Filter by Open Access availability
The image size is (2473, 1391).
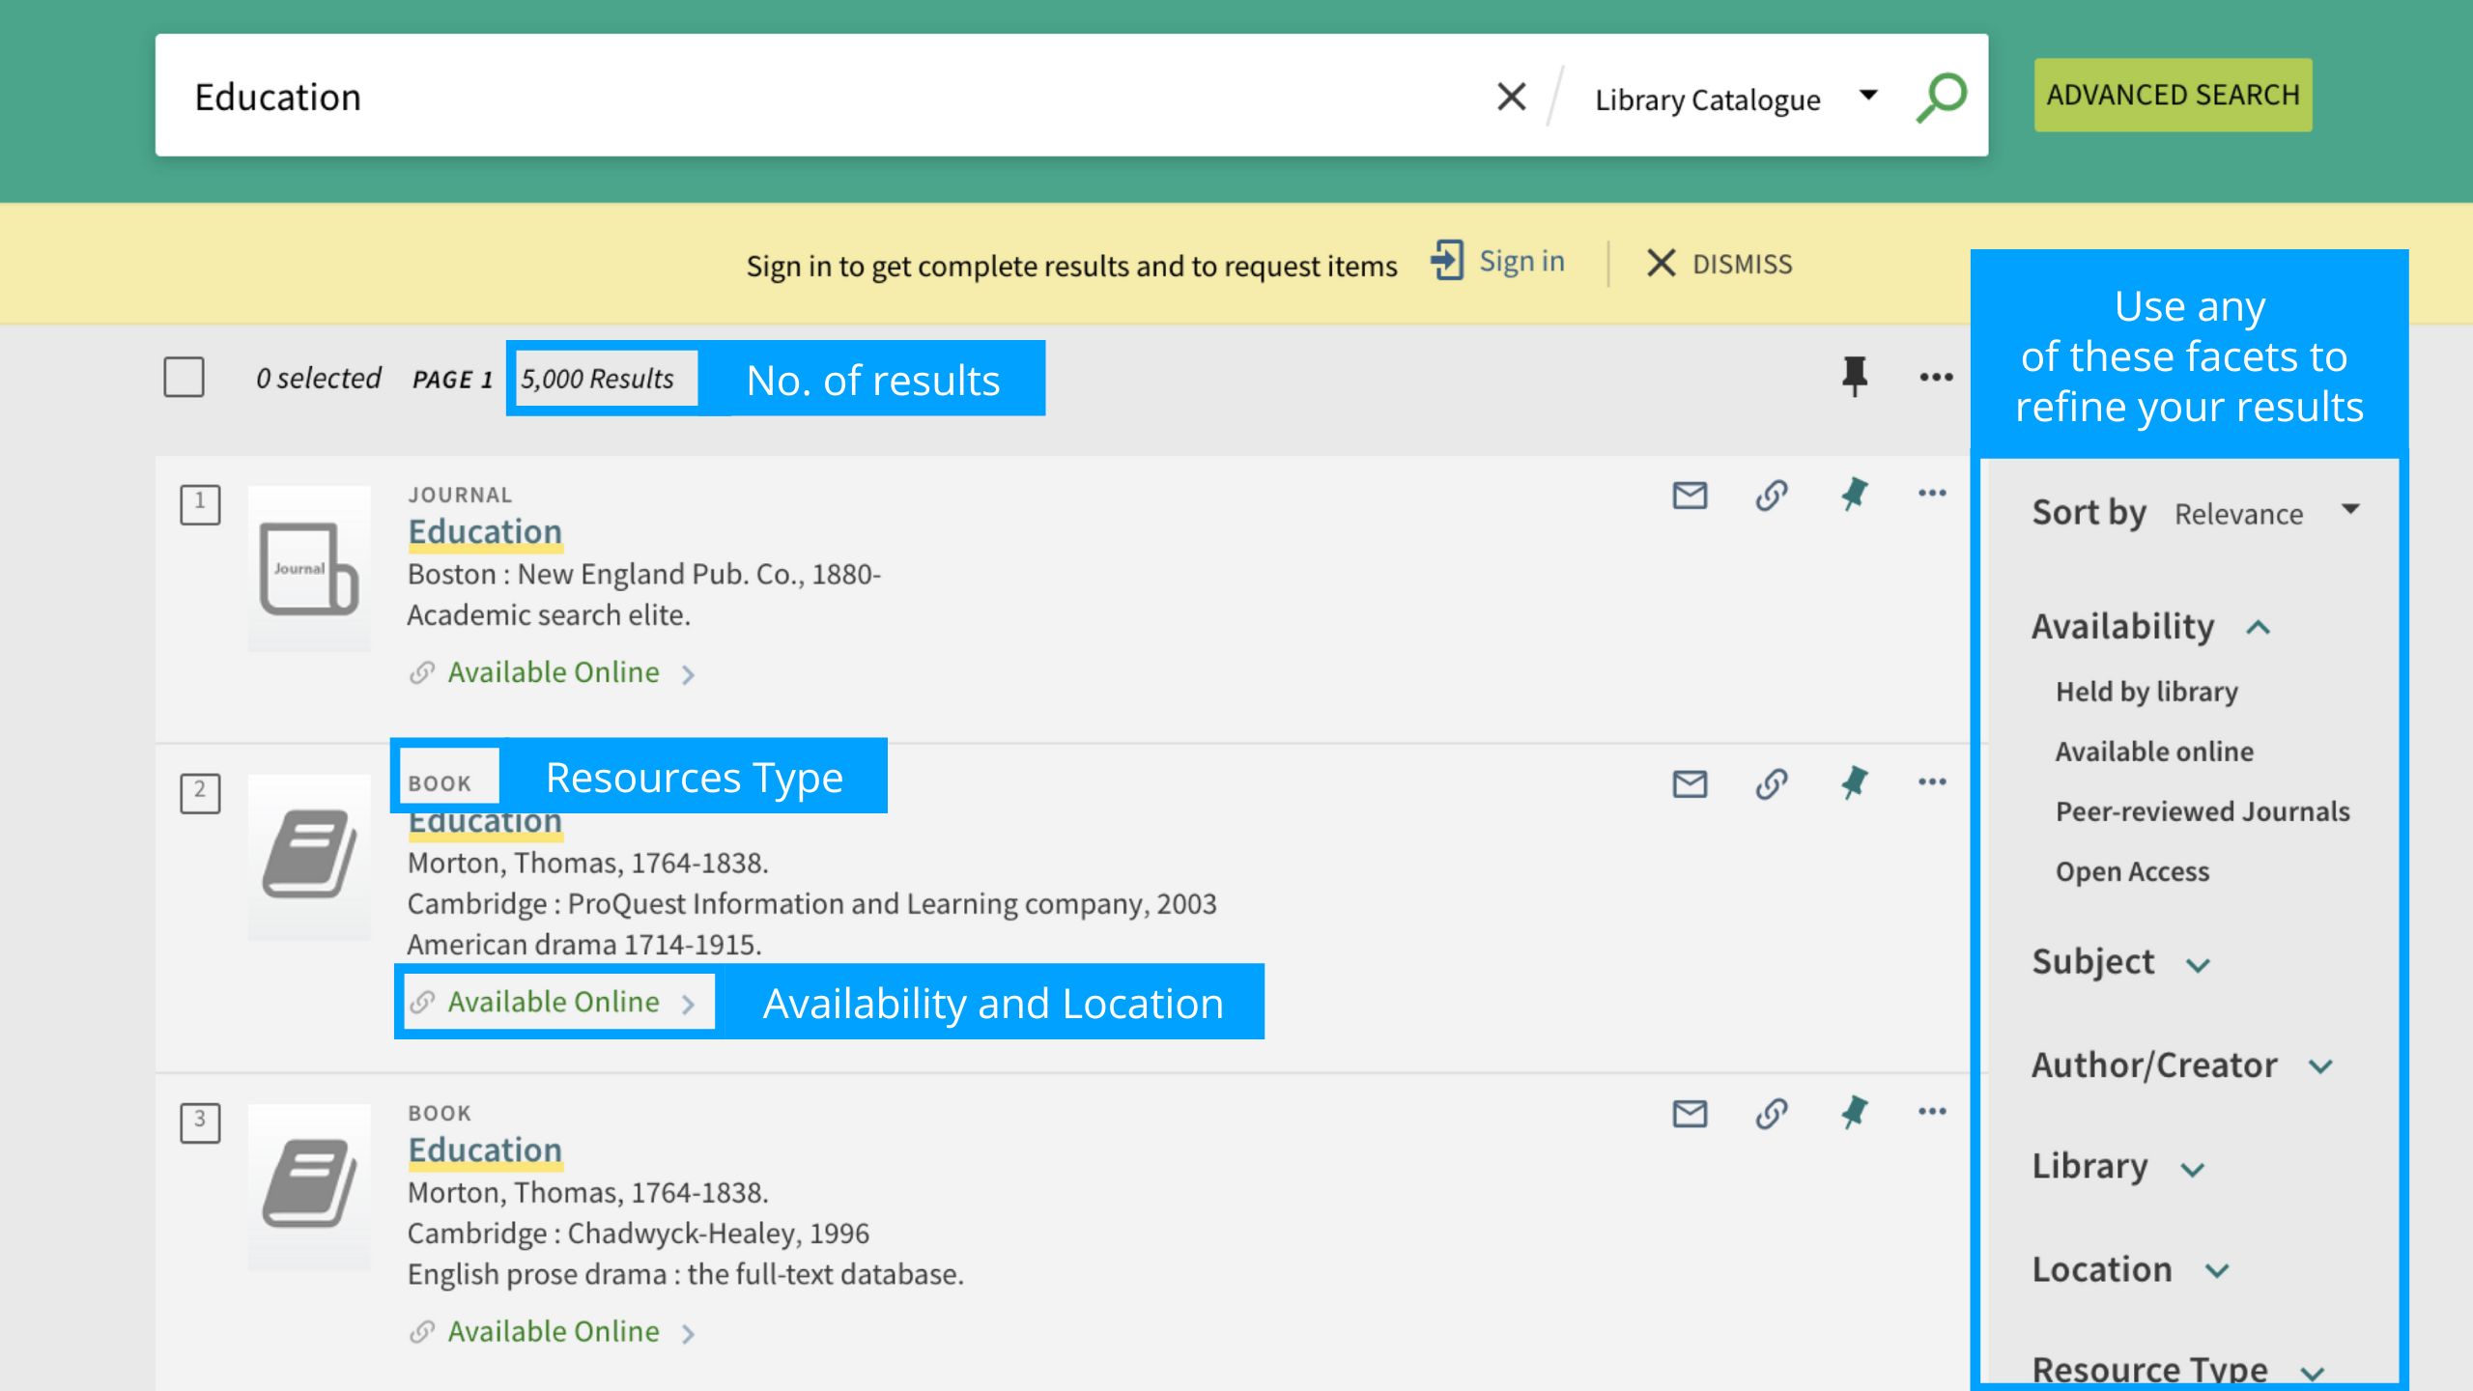click(2132, 871)
